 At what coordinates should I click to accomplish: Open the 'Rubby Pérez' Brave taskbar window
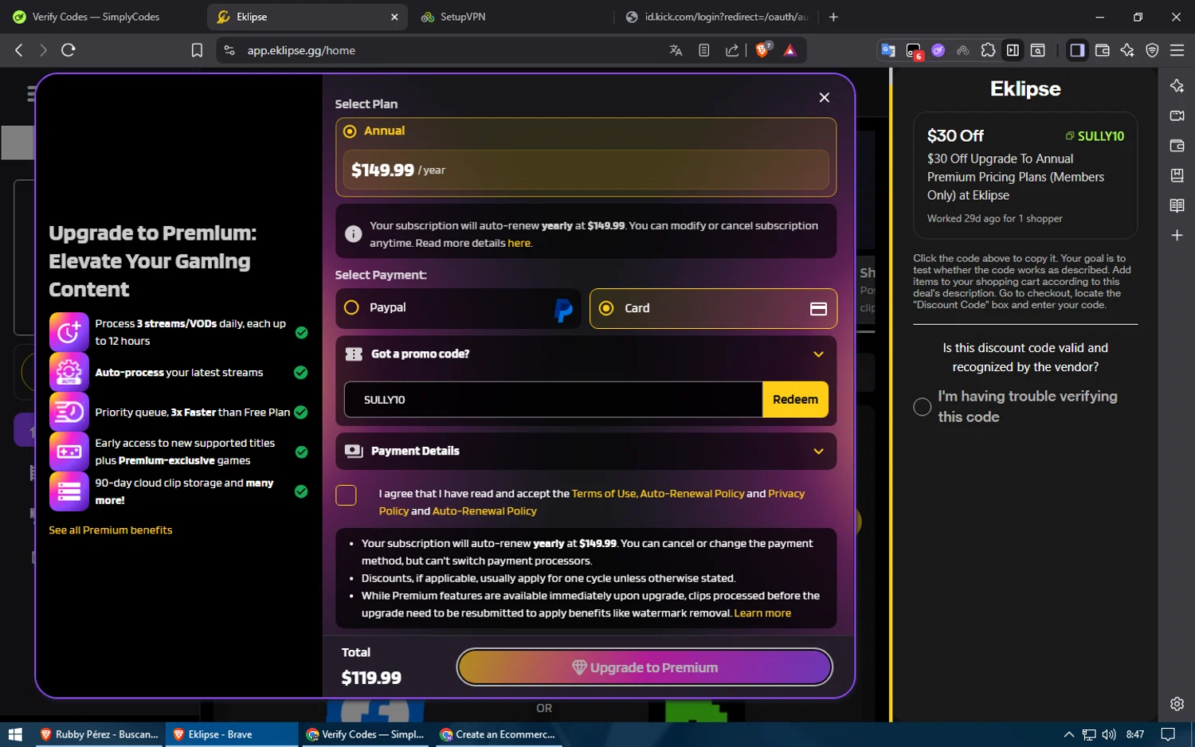click(x=99, y=734)
